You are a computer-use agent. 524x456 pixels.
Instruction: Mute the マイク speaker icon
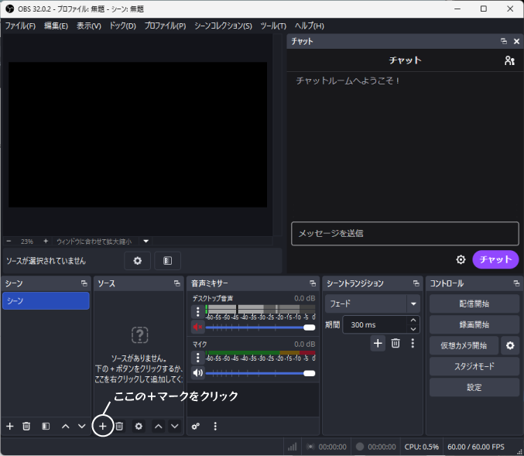point(198,372)
